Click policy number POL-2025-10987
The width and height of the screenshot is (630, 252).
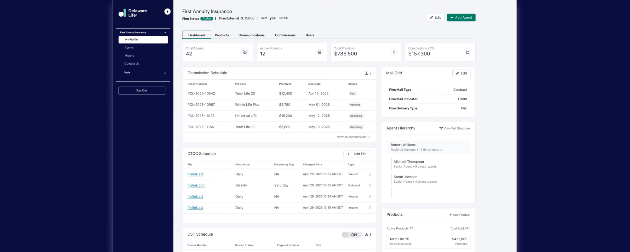201,105
